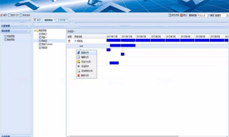229x137 pixels.
Task: Click the 首页 home icon in top toolbar
Action: click(x=2, y=15)
